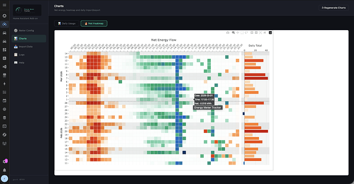Click the Autoscale chart icon
The height and width of the screenshot is (184, 354).
[x=261, y=33]
